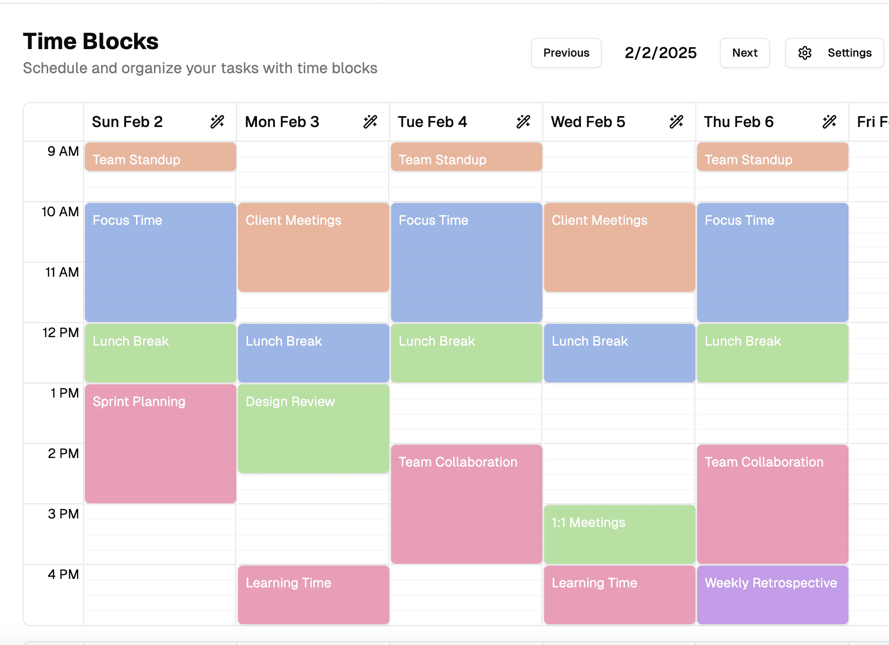Click the magic wand icon for Wed Feb 5
889x645 pixels.
coord(676,121)
